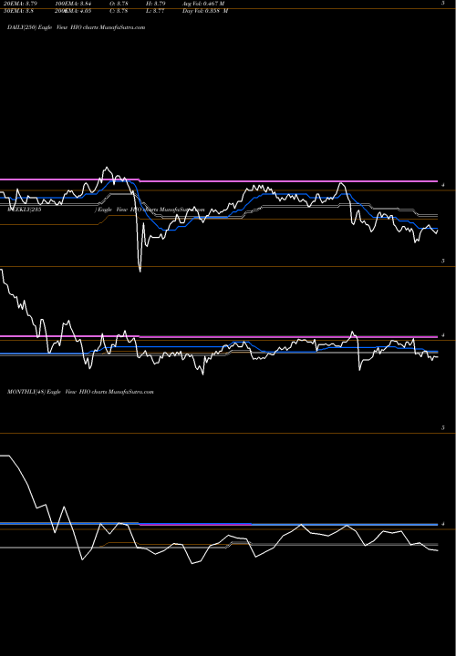Click the DAILY(250) Eagle View chart title
The width and height of the screenshot is (456, 656).
pyautogui.click(x=77, y=27)
